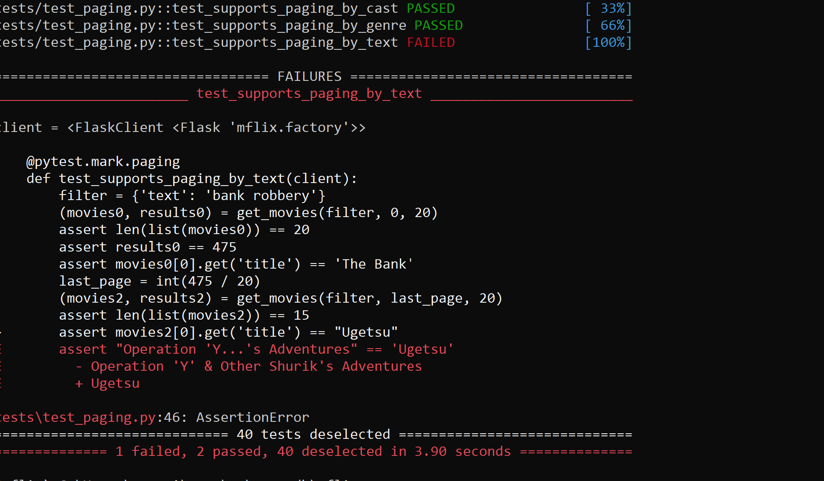
Task: Click the '1 failed, 2 passed' summary line
Action: [192, 452]
